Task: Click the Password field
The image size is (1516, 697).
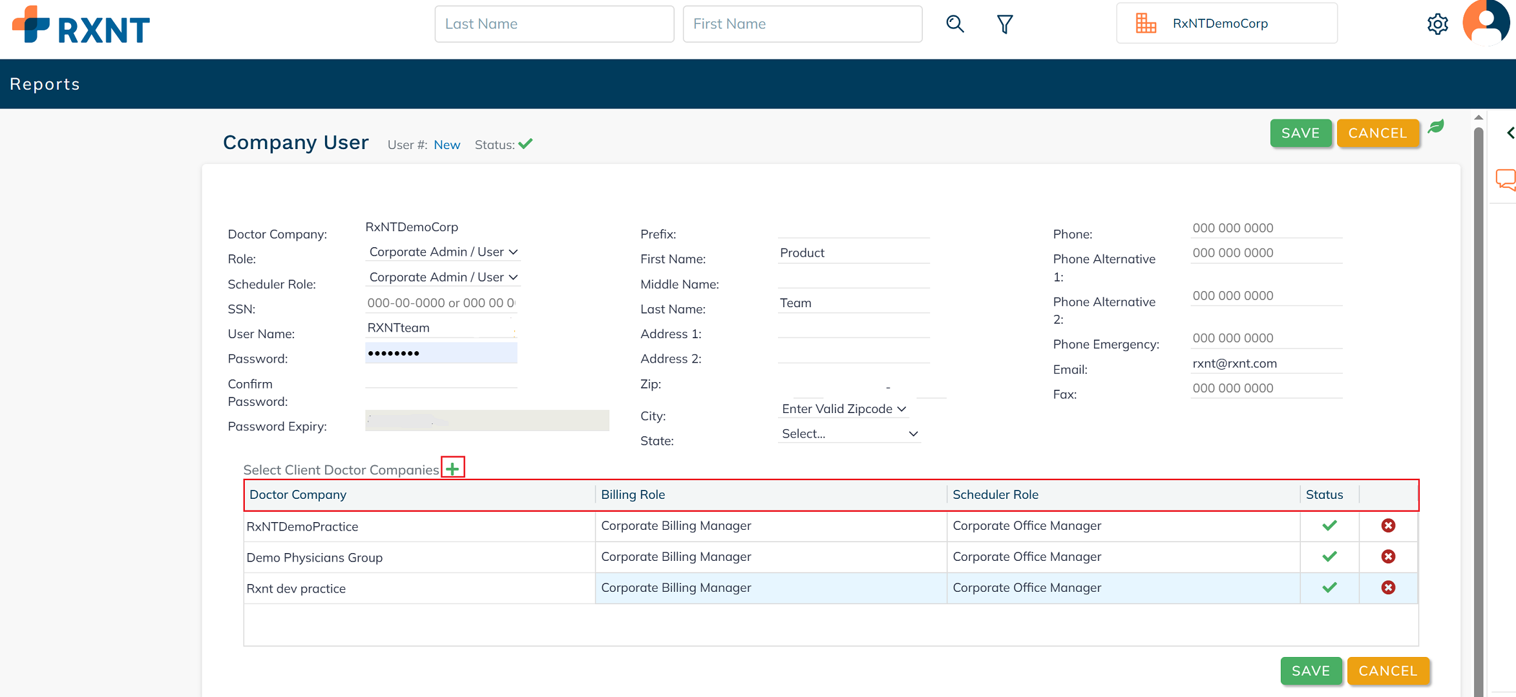Action: click(441, 353)
